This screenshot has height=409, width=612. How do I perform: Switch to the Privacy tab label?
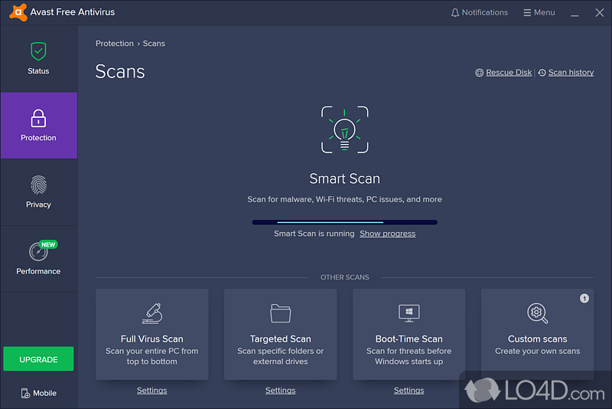pos(38,204)
